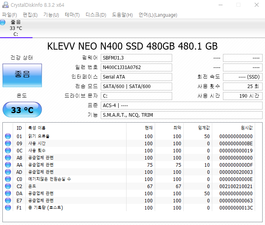Click raw value 0000000000BE
The height and width of the screenshot is (225, 265).
236,144
